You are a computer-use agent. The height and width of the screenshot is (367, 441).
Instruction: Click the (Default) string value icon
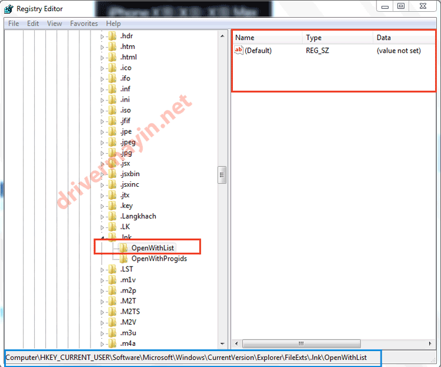point(239,50)
